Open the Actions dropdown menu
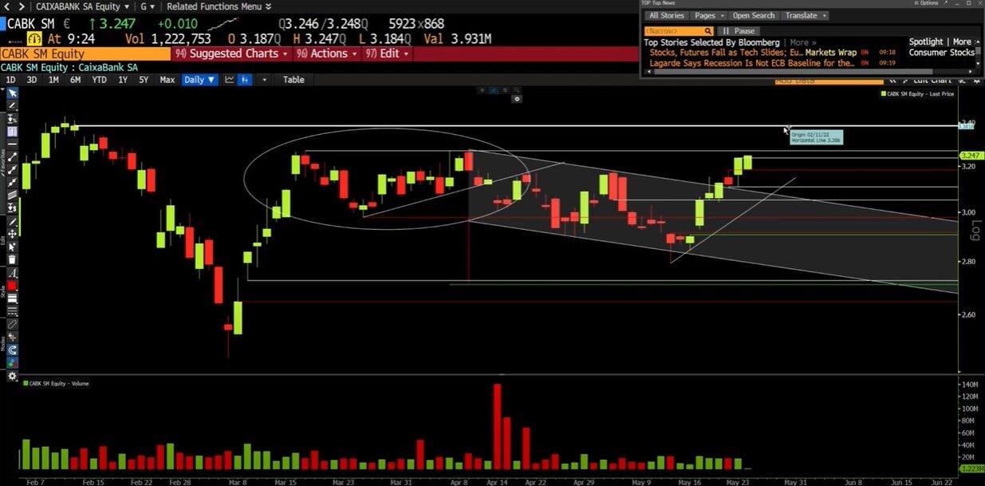 (326, 53)
